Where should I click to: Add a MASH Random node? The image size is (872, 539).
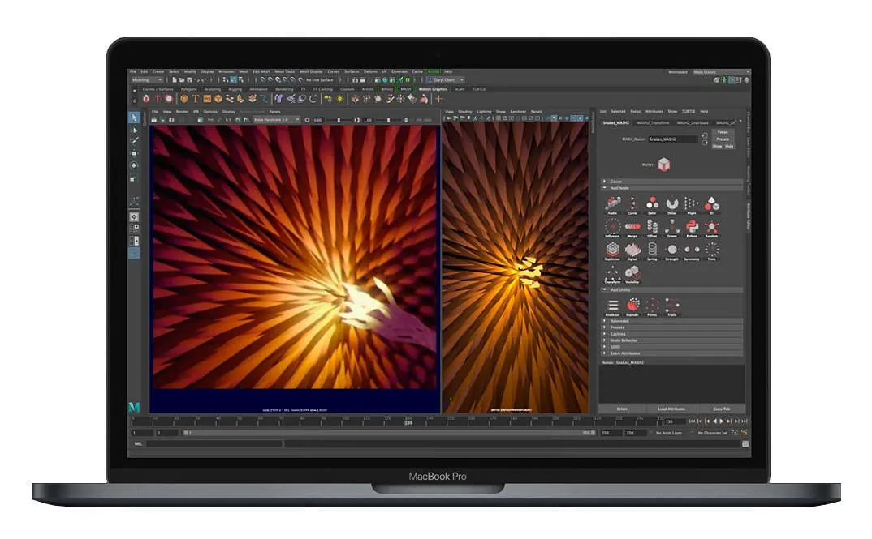pos(711,227)
